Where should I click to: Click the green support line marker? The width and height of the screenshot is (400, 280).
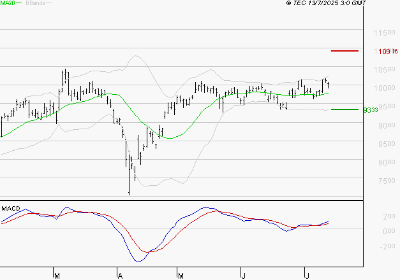(x=344, y=109)
